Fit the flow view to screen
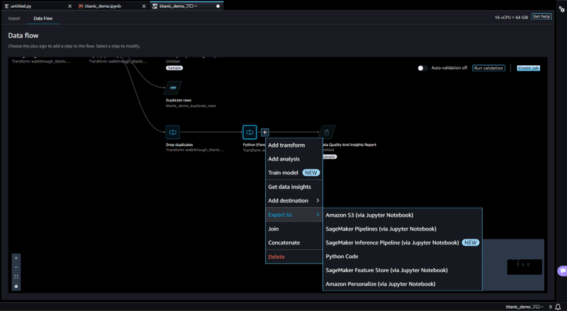The image size is (567, 311). click(x=16, y=277)
